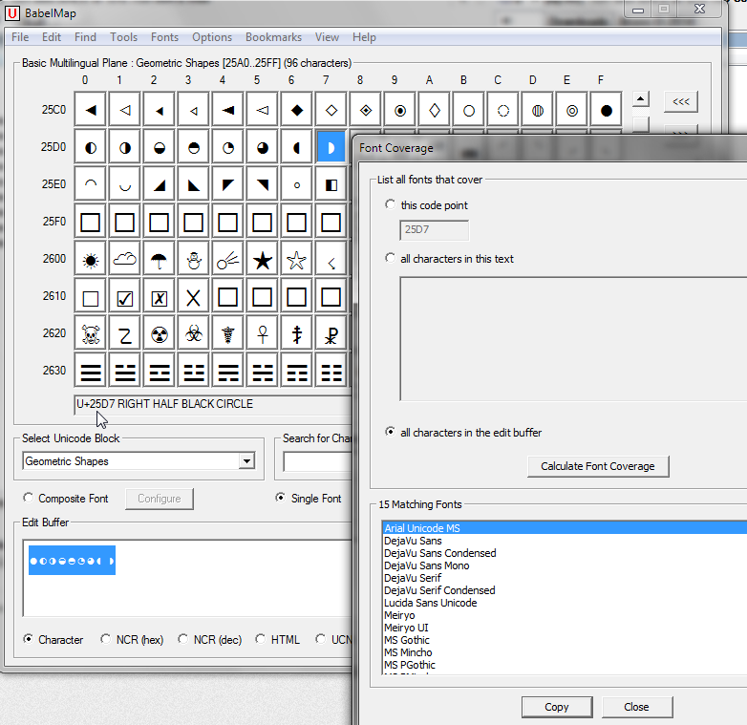Open the Help menu
The image size is (747, 725).
[x=365, y=37]
